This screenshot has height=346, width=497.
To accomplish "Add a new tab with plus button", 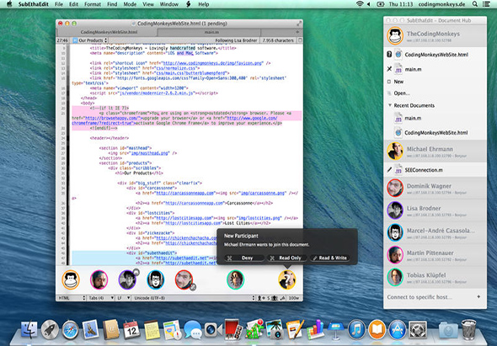I will (297, 32).
